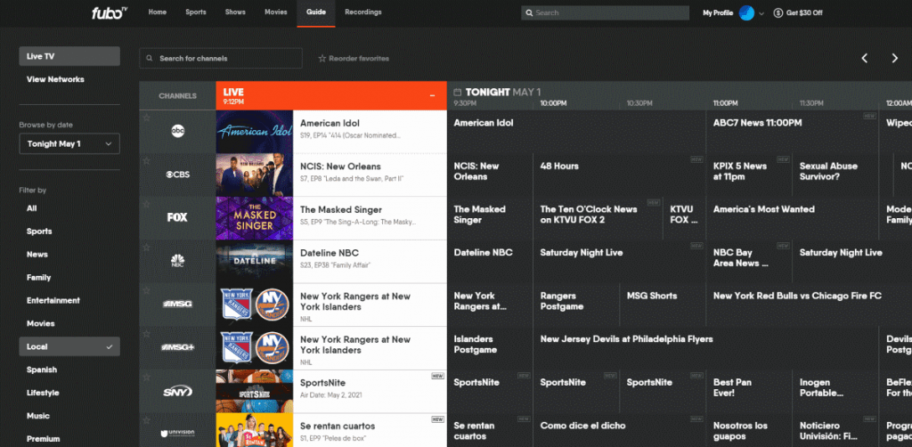This screenshot has width=912, height=447.
Task: Filter channels by Entertainment
Action: click(53, 300)
